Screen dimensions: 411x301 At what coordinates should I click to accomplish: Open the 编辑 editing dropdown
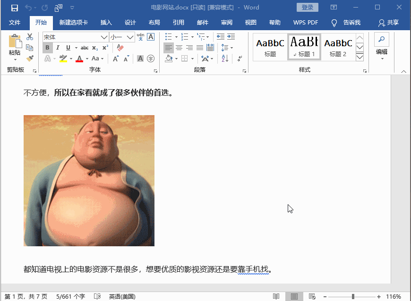coord(382,47)
